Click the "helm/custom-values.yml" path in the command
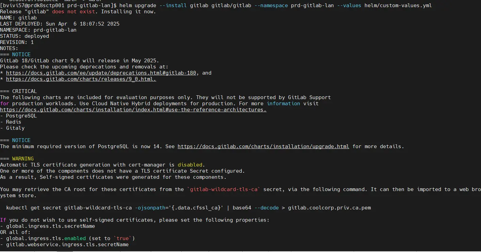This screenshot has height=252, width=481. pyautogui.click(x=398, y=5)
